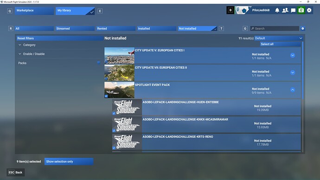
Task: Click the search options icon beside search field
Action: [x=303, y=29]
